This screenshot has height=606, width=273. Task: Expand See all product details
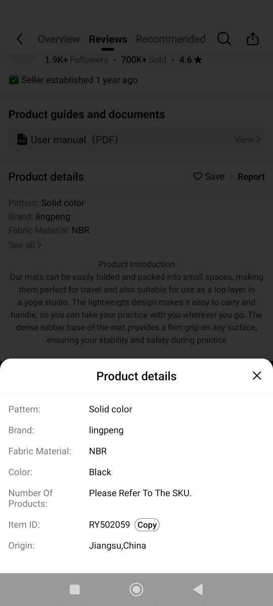point(25,245)
